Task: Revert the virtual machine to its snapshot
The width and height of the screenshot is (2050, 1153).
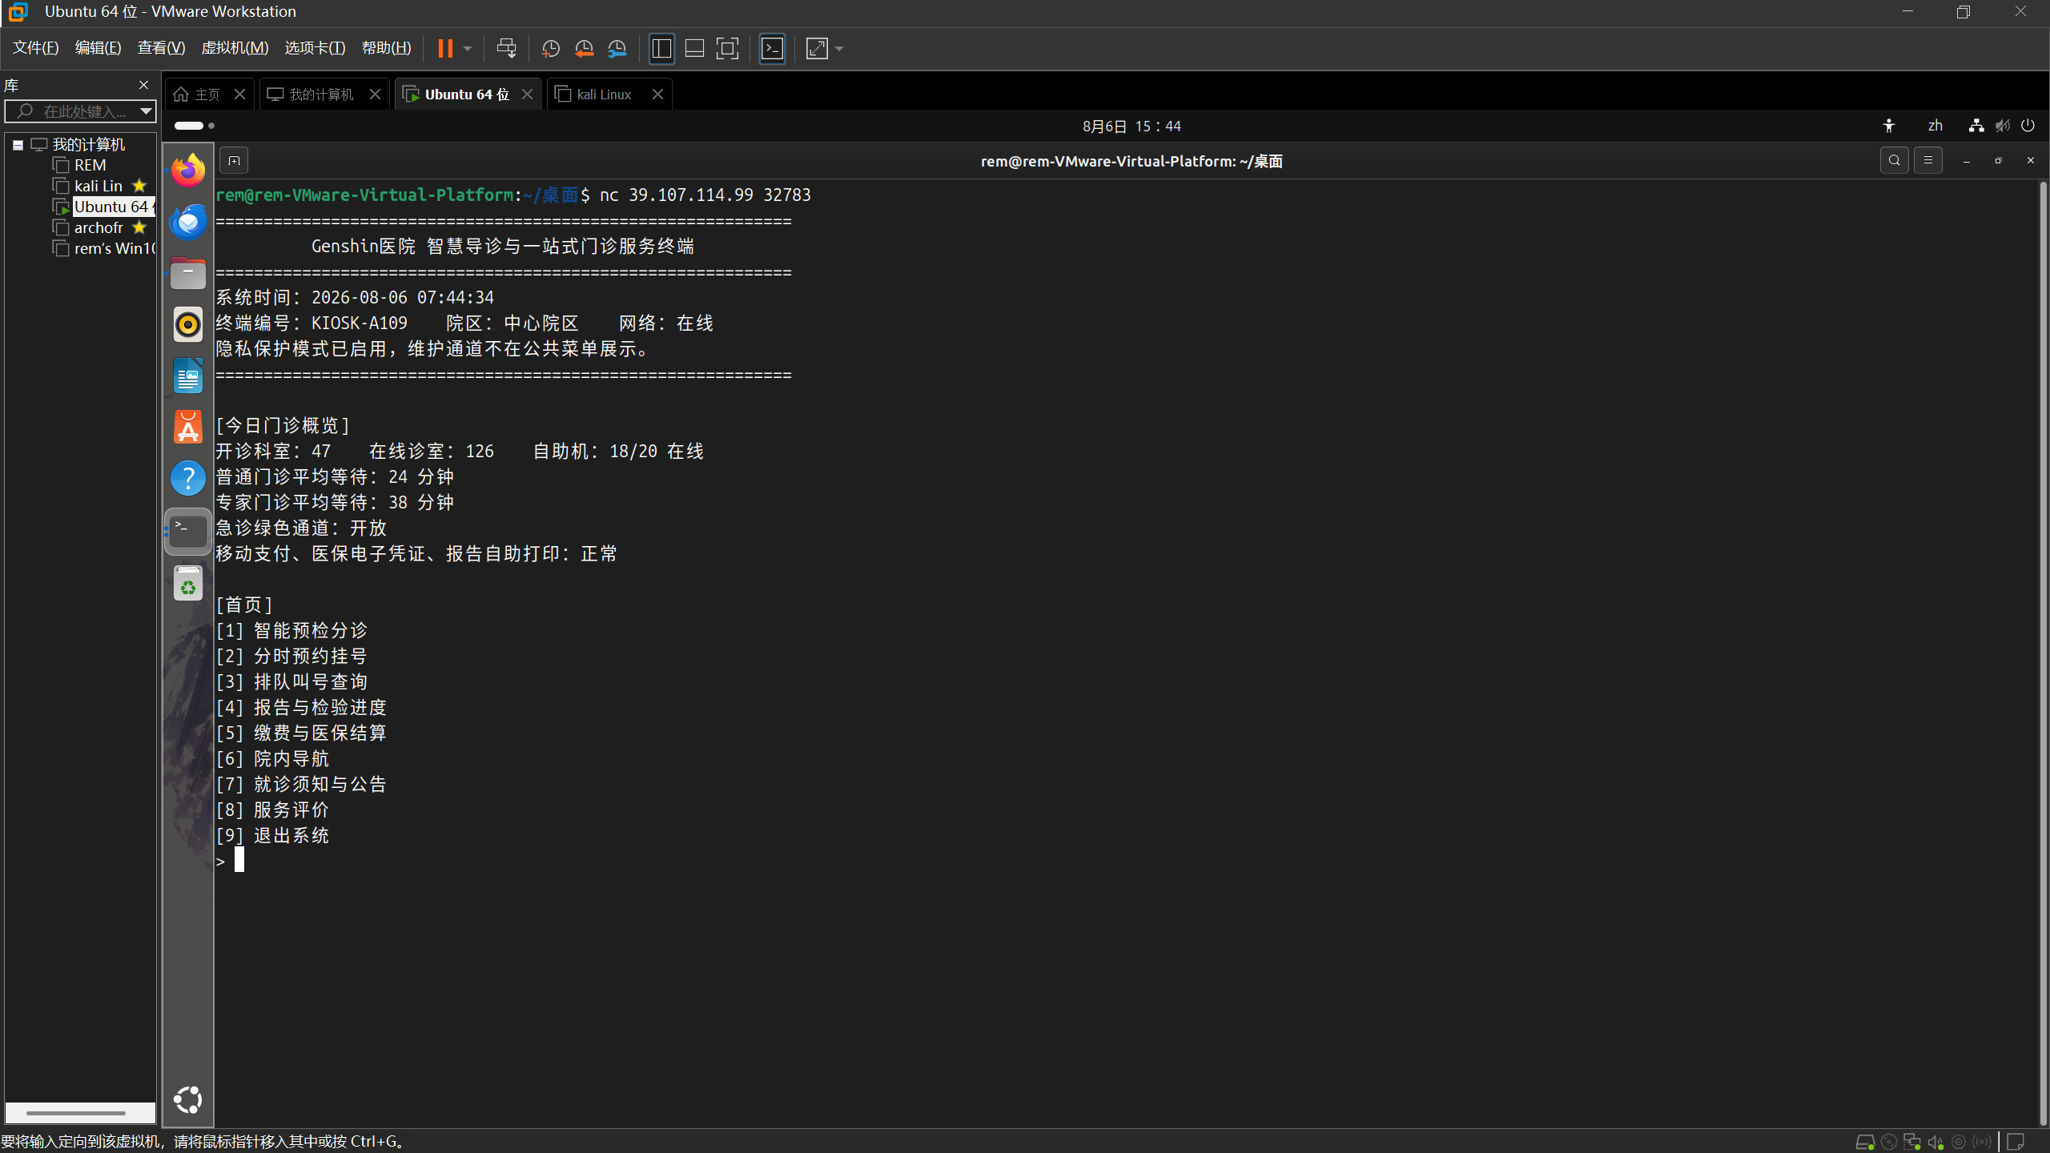Action: coord(584,49)
